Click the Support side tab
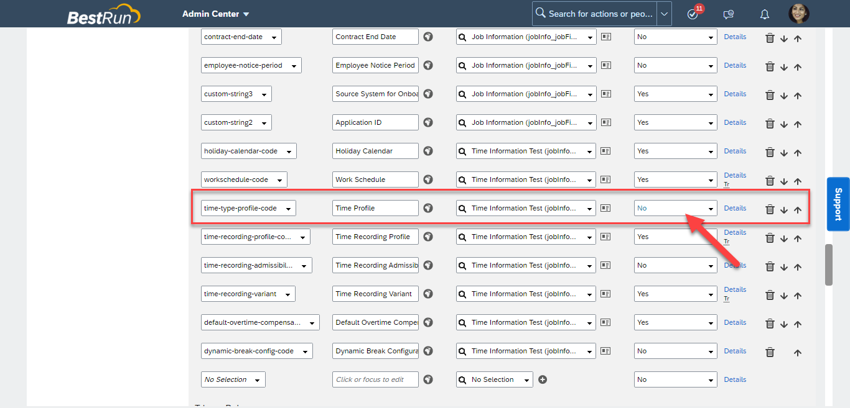Viewport: 850px width, 408px height. point(838,204)
